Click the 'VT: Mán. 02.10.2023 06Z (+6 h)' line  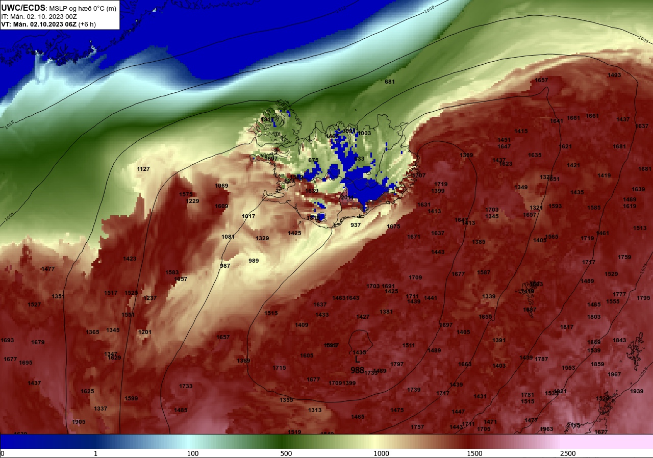[x=48, y=24]
